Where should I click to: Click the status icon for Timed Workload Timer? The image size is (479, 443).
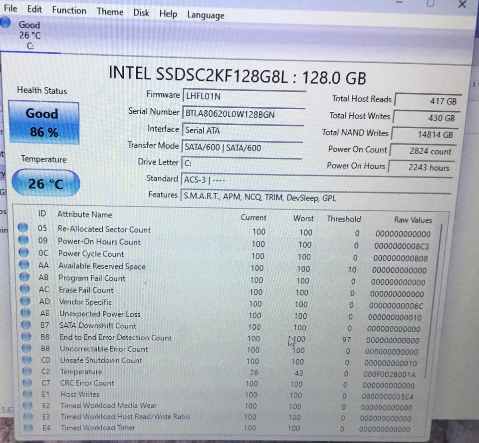(28, 428)
